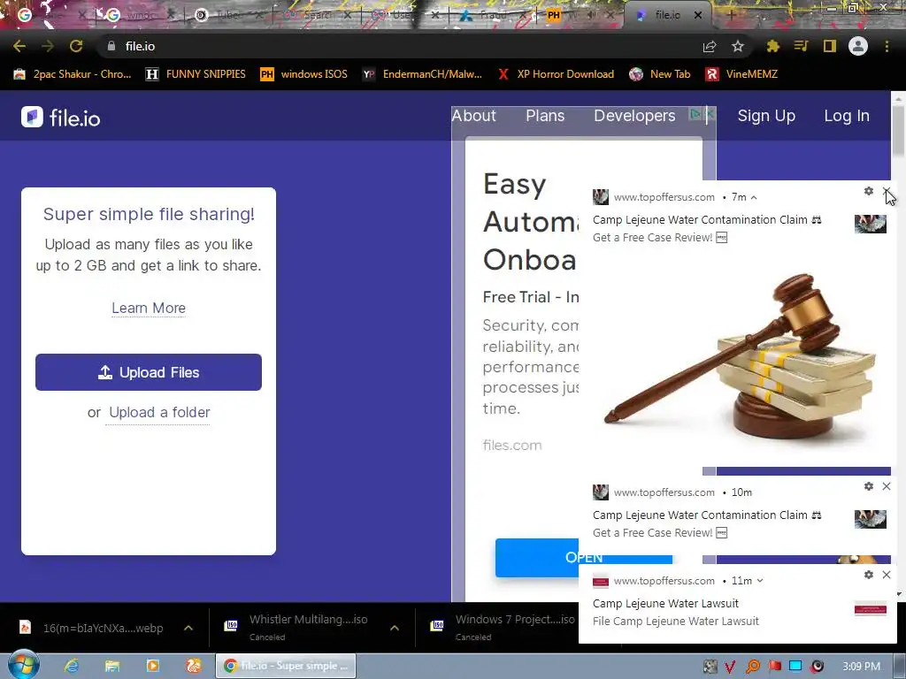906x679 pixels.
Task: Open the 2pac Shakur bookmark
Action: click(73, 74)
